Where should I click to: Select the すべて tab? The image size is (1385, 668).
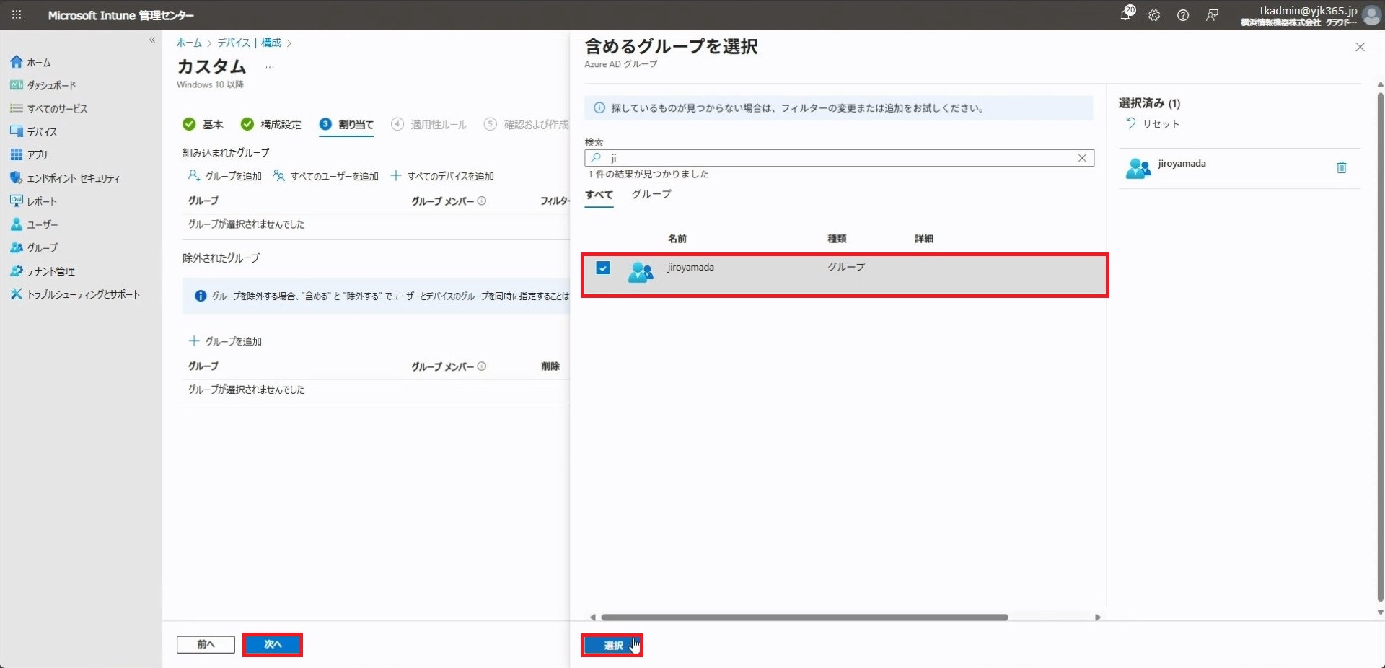[599, 195]
